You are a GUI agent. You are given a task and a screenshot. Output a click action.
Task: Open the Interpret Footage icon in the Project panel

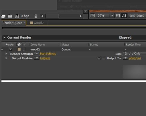coord(4,16)
